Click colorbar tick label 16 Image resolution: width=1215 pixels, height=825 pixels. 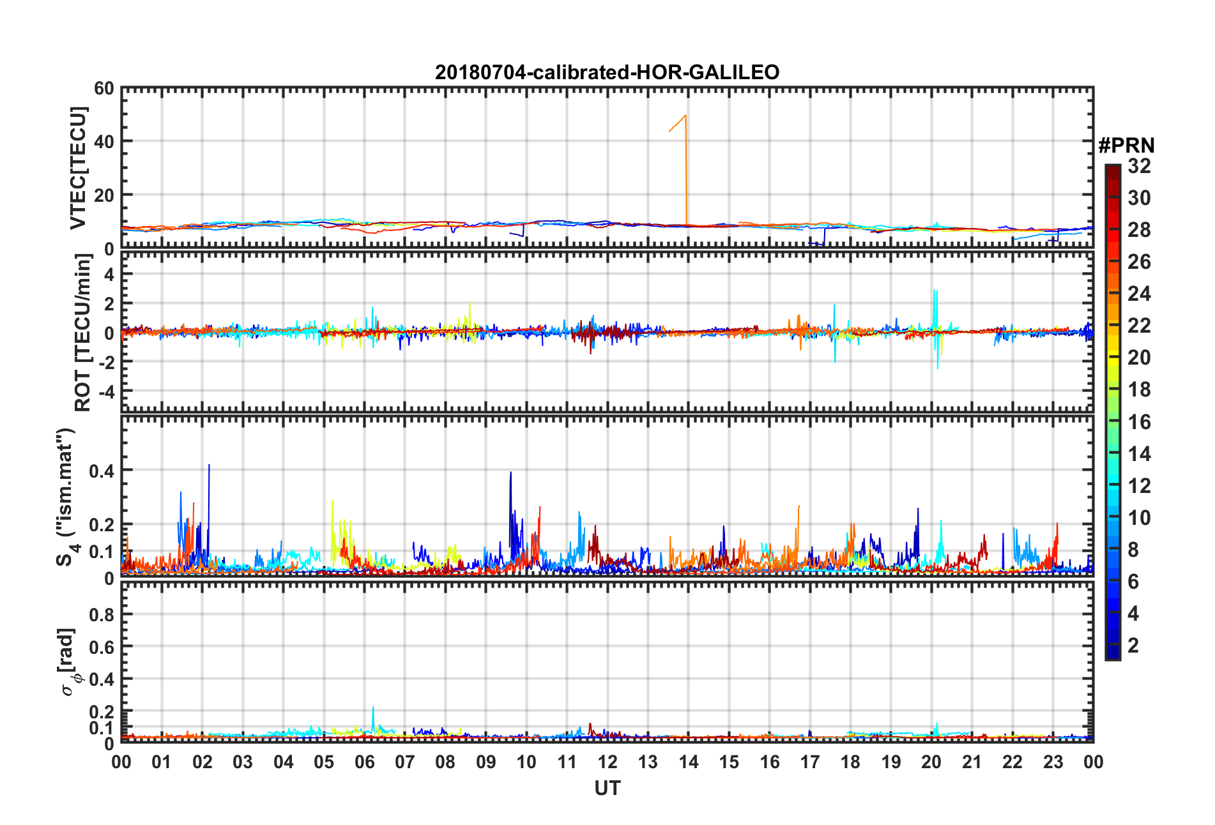click(1139, 422)
